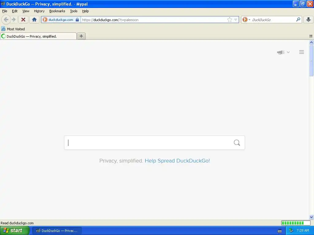This screenshot has width=314, height=235.
Task: Open the File menu
Action: 5,11
